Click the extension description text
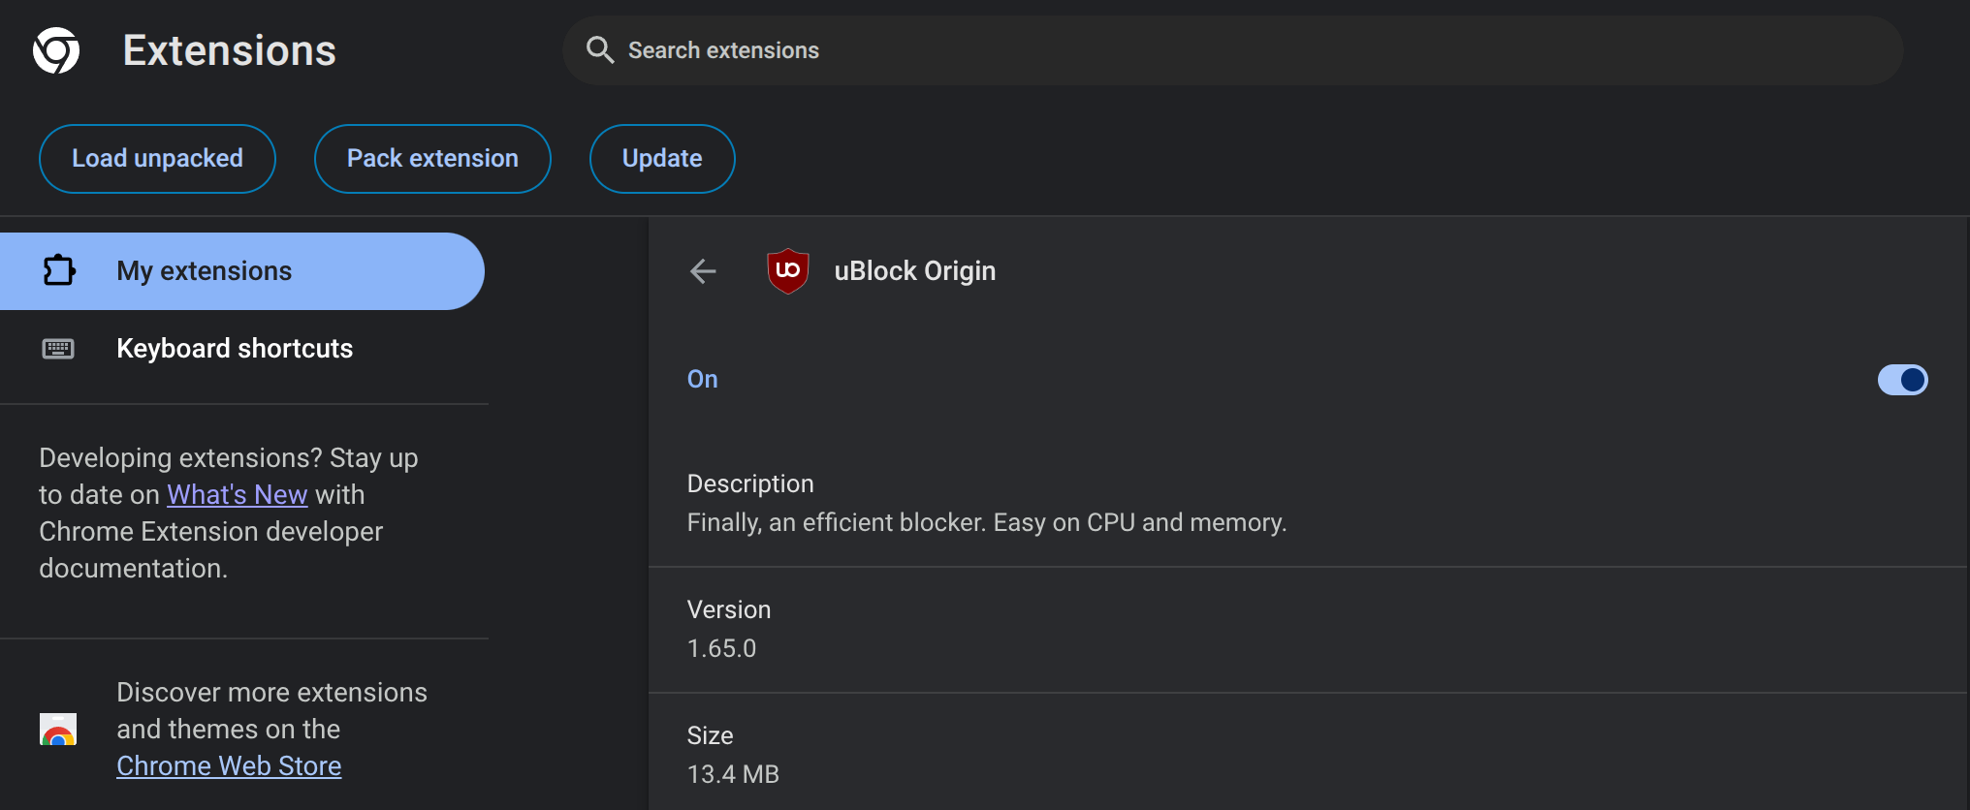The height and width of the screenshot is (810, 1970). pyautogui.click(x=986, y=523)
